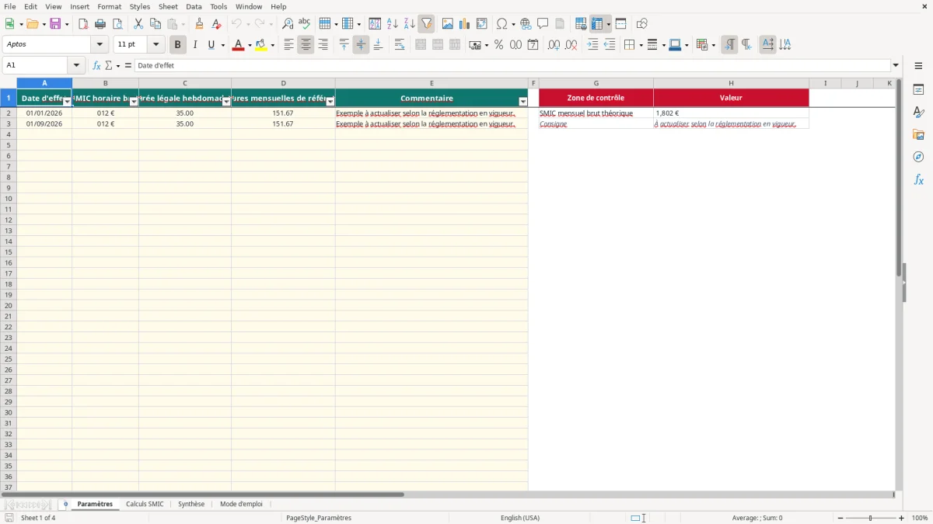Click the Sort Descending icon
This screenshot has height=524, width=933.
click(x=410, y=24)
